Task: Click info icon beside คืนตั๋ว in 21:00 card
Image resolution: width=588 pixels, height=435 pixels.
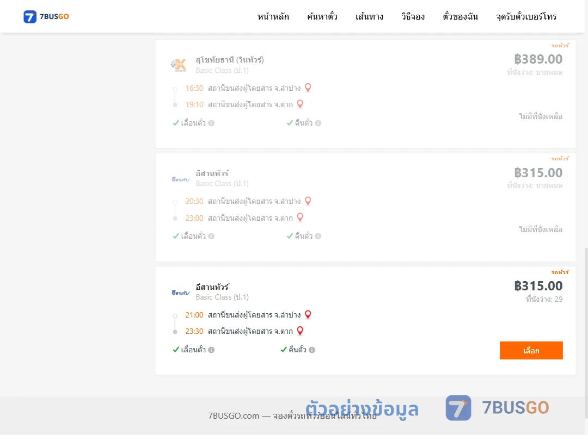Action: (312, 350)
